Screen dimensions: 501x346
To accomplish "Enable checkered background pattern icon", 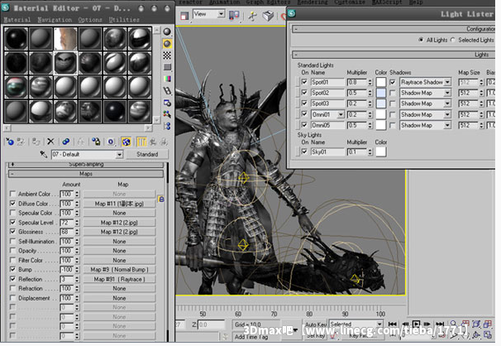I will pyautogui.click(x=167, y=54).
